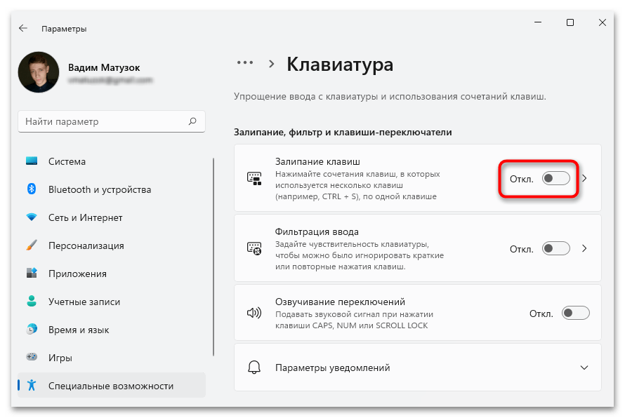
Task: Open Вадим Матузок account profile
Action: (x=104, y=67)
